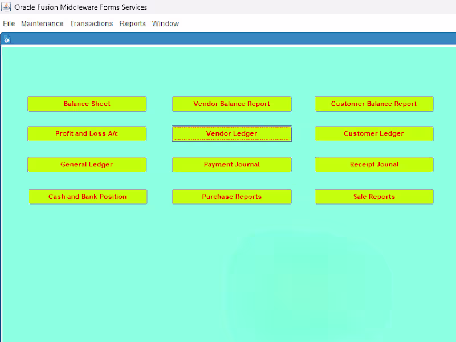Open the Customer Ledger report
Image resolution: width=456 pixels, height=342 pixels.
click(374, 134)
